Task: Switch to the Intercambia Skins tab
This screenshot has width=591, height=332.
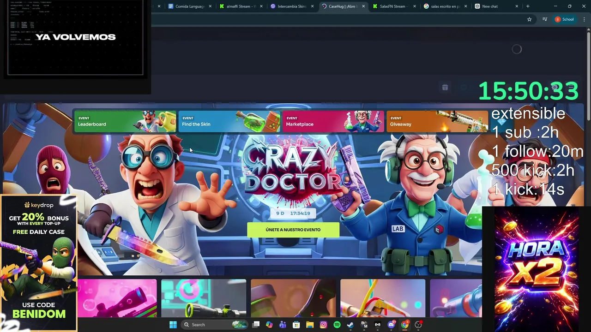Action: pos(291,6)
